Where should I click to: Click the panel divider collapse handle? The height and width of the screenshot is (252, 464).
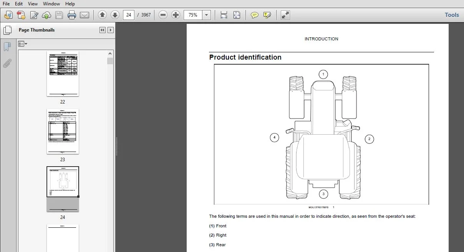coord(116,147)
